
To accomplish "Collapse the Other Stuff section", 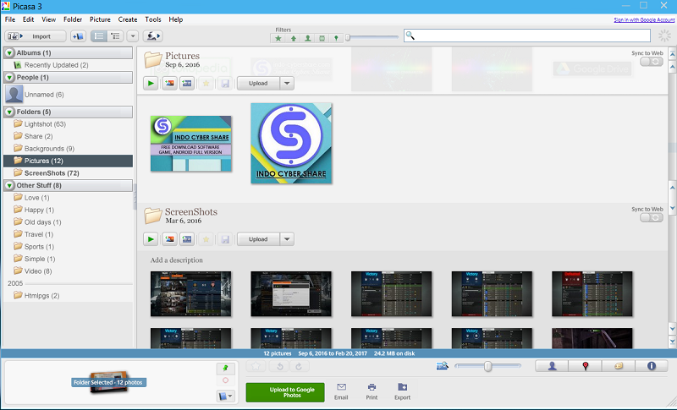I will (9, 185).
